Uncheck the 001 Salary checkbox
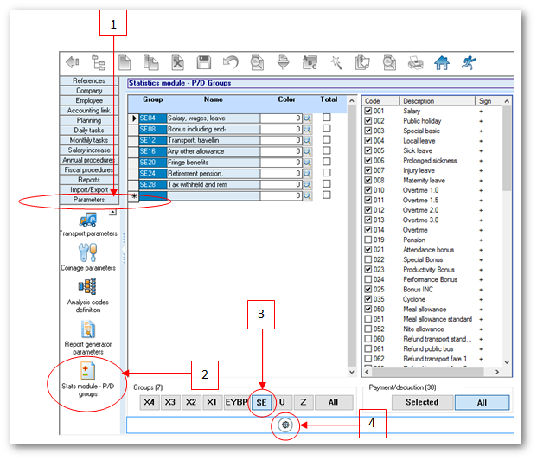Image resolution: width=537 pixels, height=460 pixels. coord(368,112)
